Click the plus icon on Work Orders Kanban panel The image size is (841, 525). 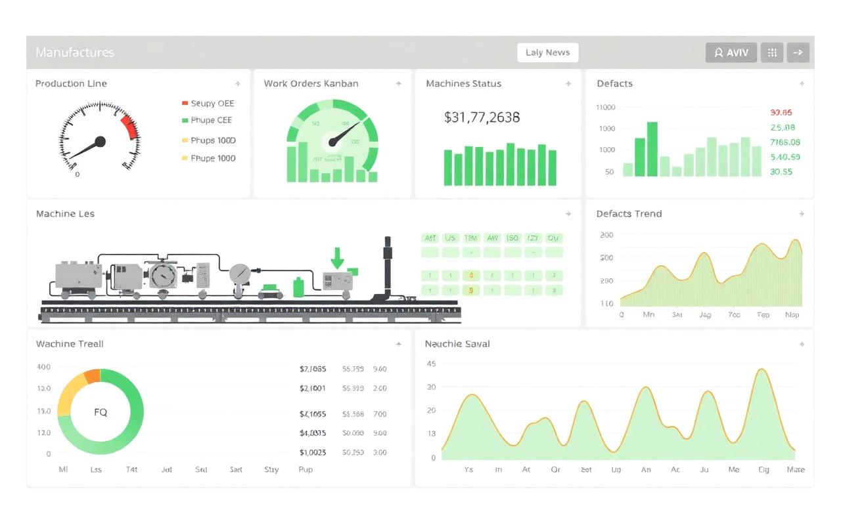[x=398, y=84]
